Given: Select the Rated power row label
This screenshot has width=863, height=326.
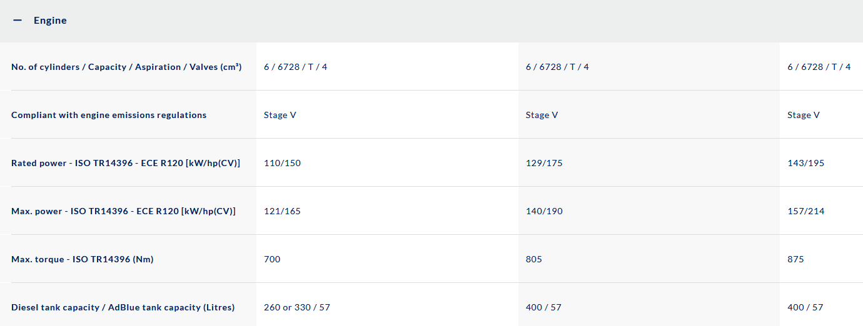Looking at the screenshot, I should 126,163.
